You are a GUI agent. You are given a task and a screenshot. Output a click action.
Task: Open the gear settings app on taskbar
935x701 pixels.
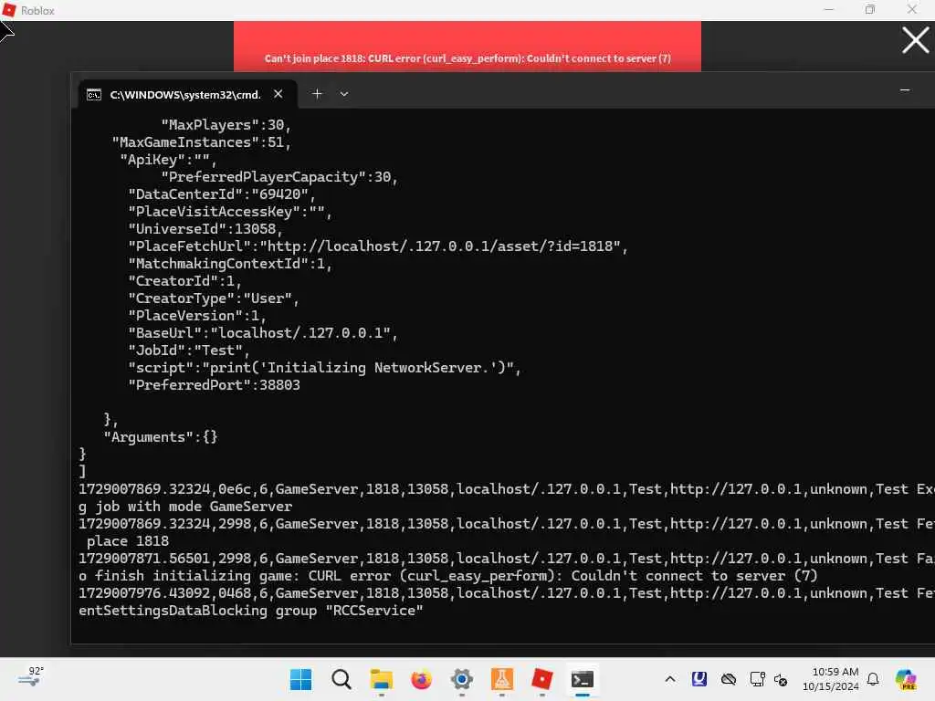pos(461,679)
